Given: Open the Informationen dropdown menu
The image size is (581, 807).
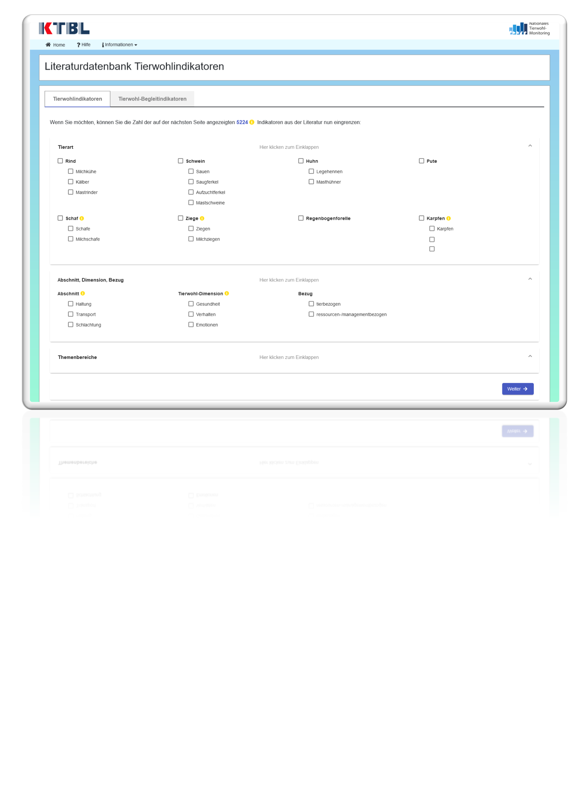Looking at the screenshot, I should point(119,45).
